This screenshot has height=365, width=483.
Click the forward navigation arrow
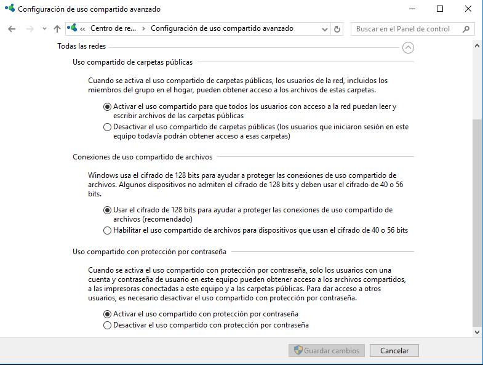[x=30, y=29]
